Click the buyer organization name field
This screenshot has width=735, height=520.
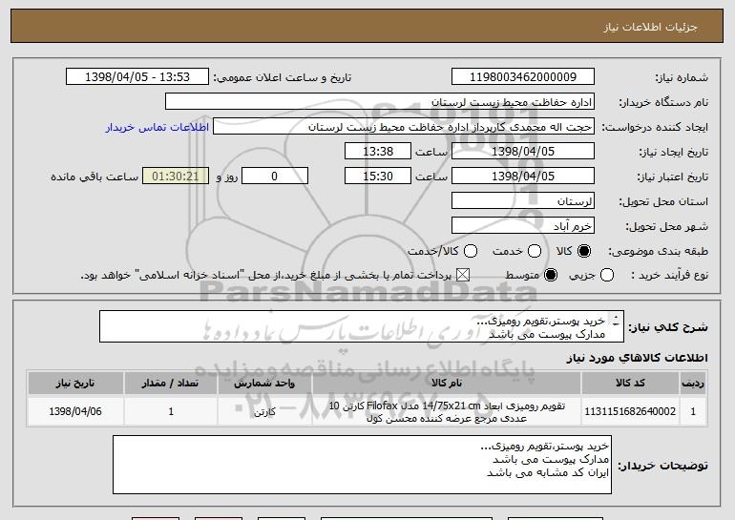pyautogui.click(x=380, y=102)
